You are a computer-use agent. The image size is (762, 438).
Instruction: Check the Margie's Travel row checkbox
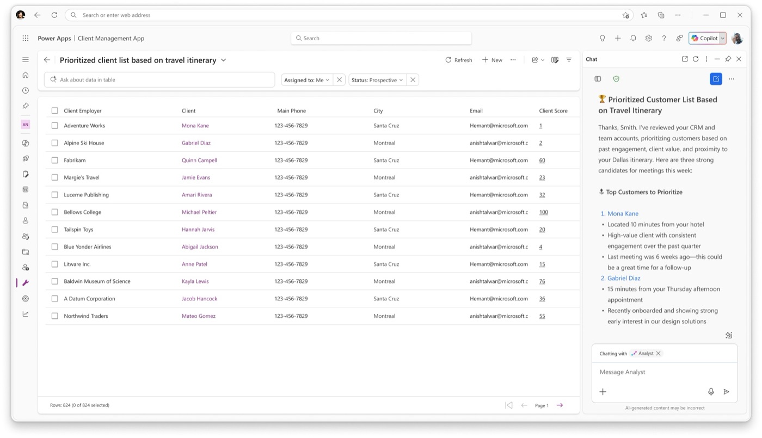pyautogui.click(x=54, y=177)
